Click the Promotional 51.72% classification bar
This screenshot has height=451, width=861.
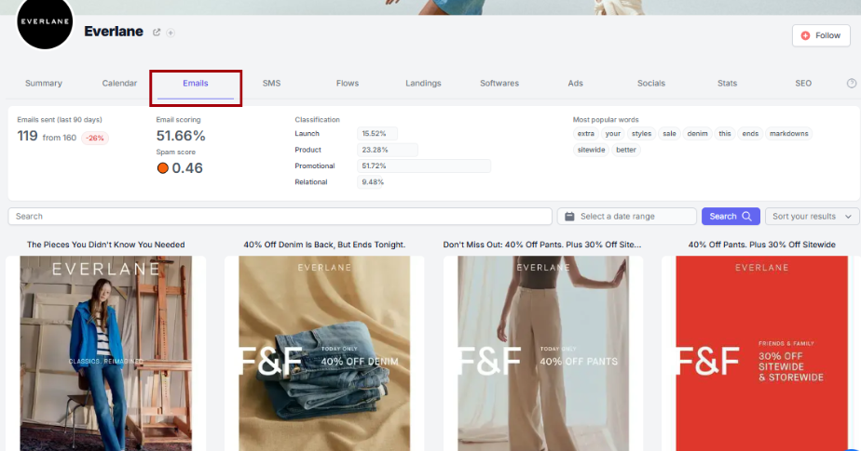tap(424, 166)
